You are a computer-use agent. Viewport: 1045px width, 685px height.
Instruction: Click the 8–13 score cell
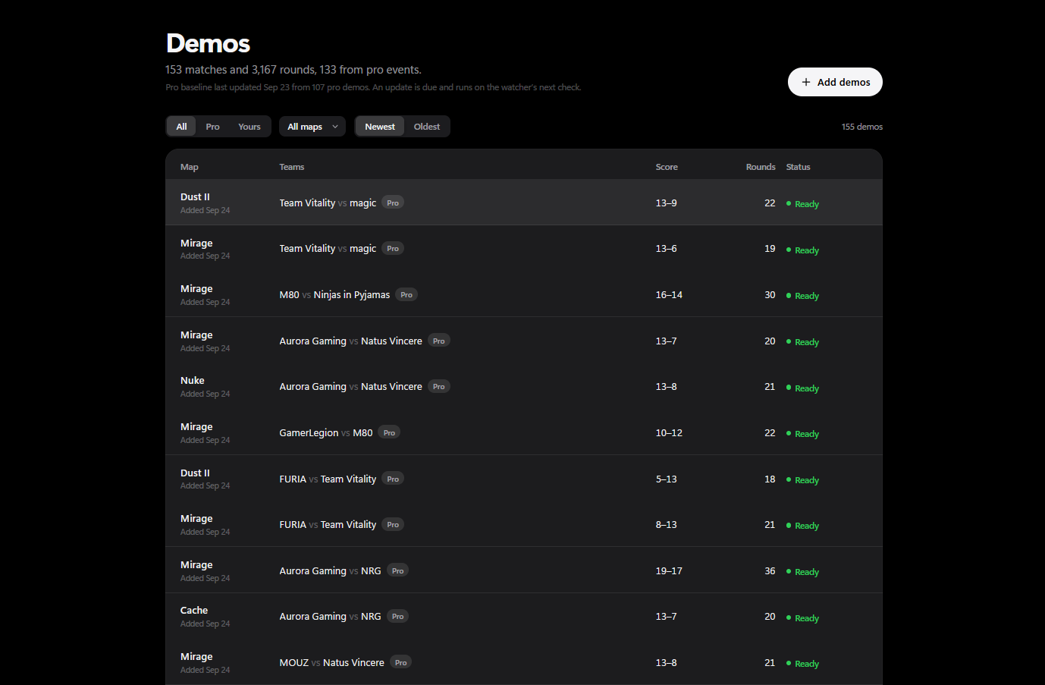(667, 525)
